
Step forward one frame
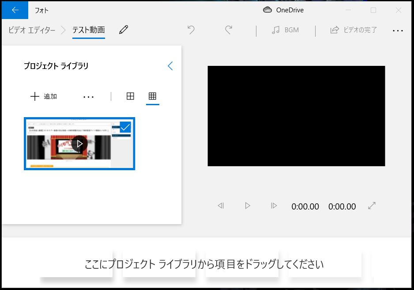point(274,206)
